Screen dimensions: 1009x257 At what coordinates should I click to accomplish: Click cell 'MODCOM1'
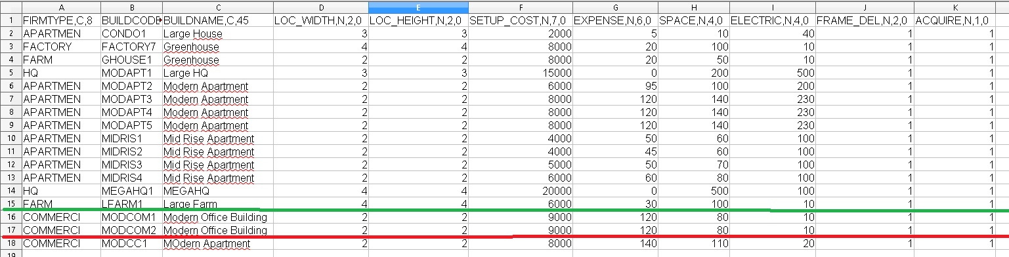(x=131, y=217)
